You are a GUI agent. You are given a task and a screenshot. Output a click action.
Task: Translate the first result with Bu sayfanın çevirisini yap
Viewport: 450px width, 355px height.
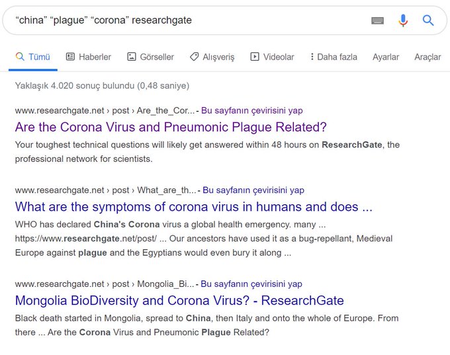click(251, 110)
